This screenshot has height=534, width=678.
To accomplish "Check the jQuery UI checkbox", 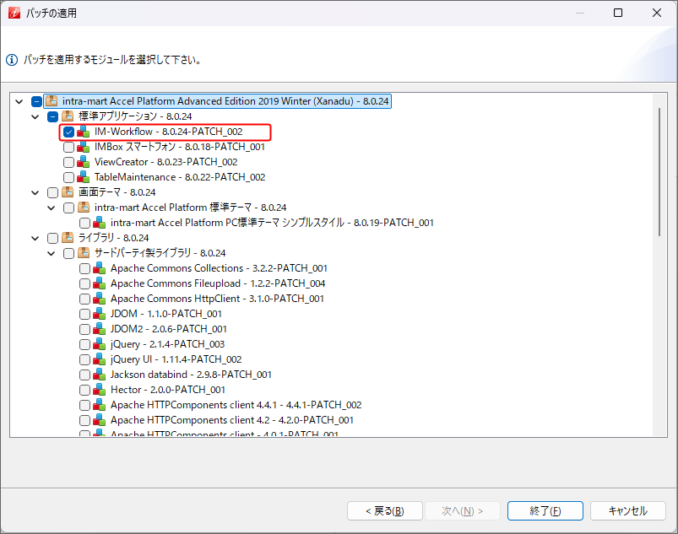I will pos(84,360).
